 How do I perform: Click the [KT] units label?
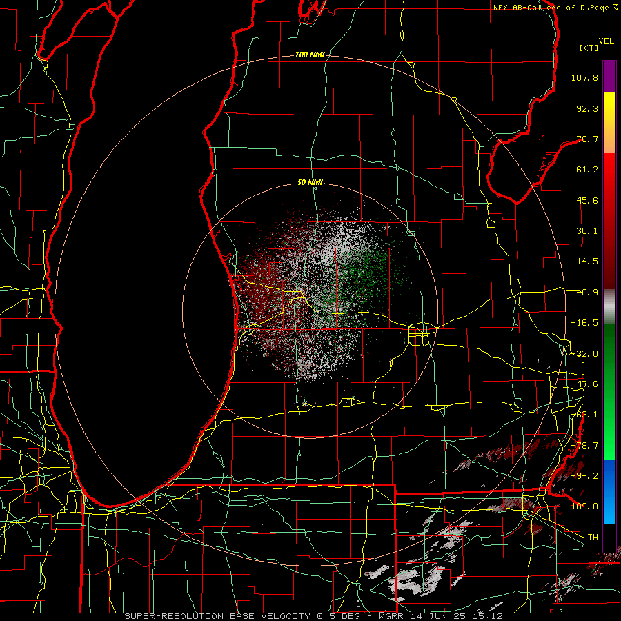tap(589, 48)
